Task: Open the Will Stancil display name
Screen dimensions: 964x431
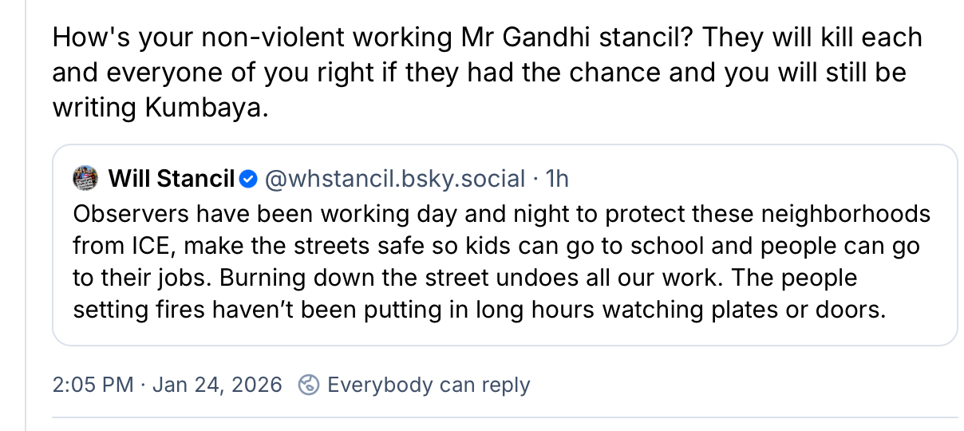Action: click(x=171, y=179)
